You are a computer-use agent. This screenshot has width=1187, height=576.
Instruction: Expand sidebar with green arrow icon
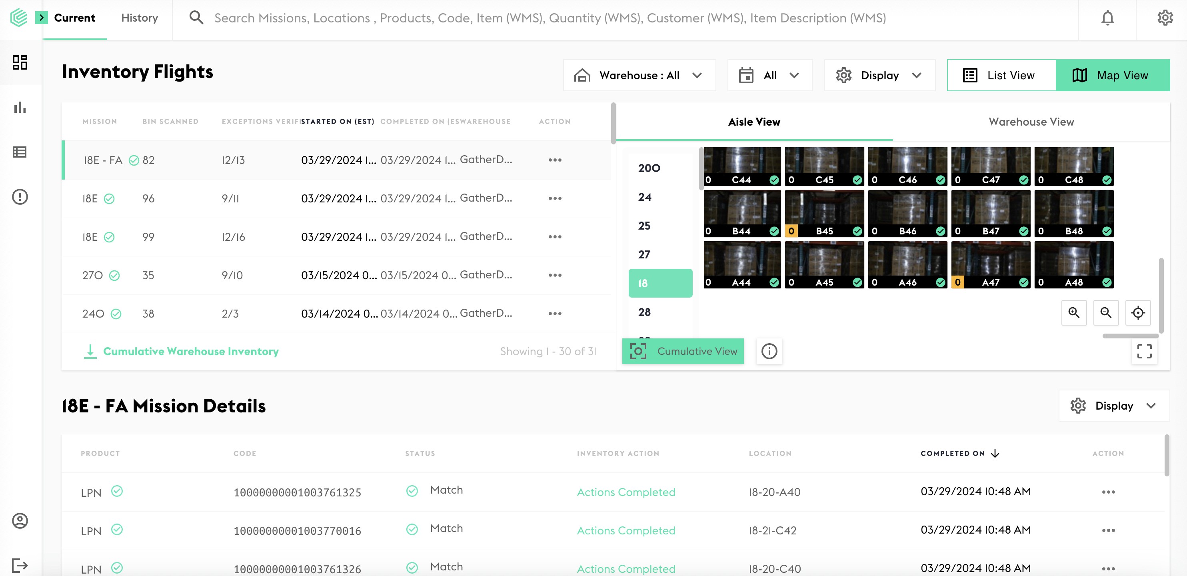[x=42, y=18]
